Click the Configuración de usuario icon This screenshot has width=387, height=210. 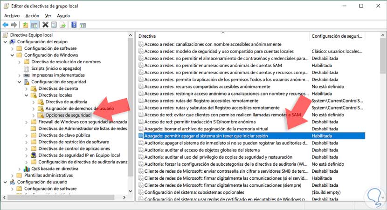tap(12, 182)
